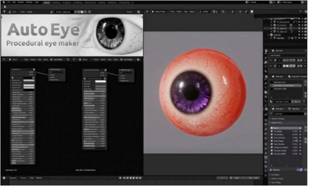Collapse the first modifier panel
309x186 pixels.
tap(271, 60)
